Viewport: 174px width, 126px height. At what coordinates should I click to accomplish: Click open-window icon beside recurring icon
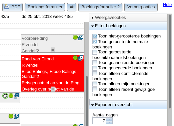[16, 96]
